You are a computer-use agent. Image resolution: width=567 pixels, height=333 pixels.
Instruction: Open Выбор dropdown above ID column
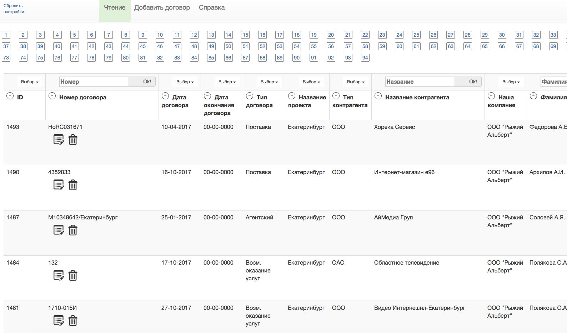[x=30, y=82]
